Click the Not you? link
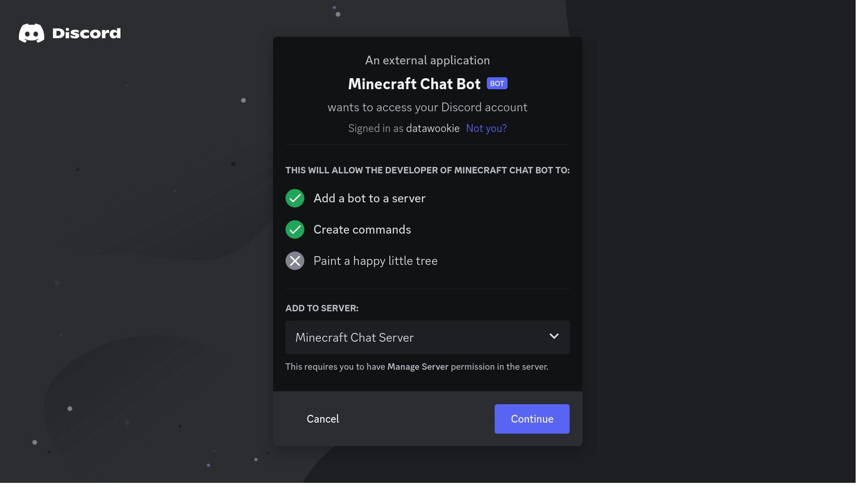 486,128
